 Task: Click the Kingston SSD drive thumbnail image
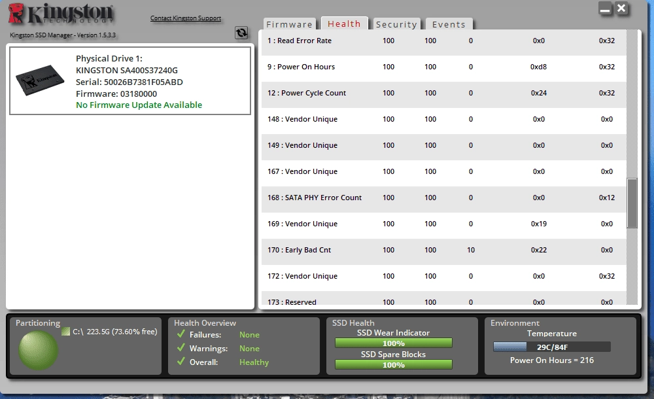[x=40, y=80]
